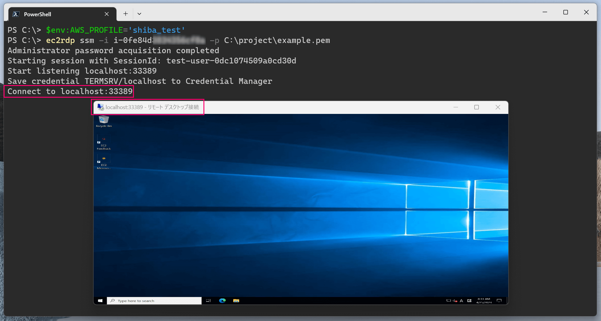
Task: Minimize the Remote Desktop connection window
Action: click(x=456, y=107)
